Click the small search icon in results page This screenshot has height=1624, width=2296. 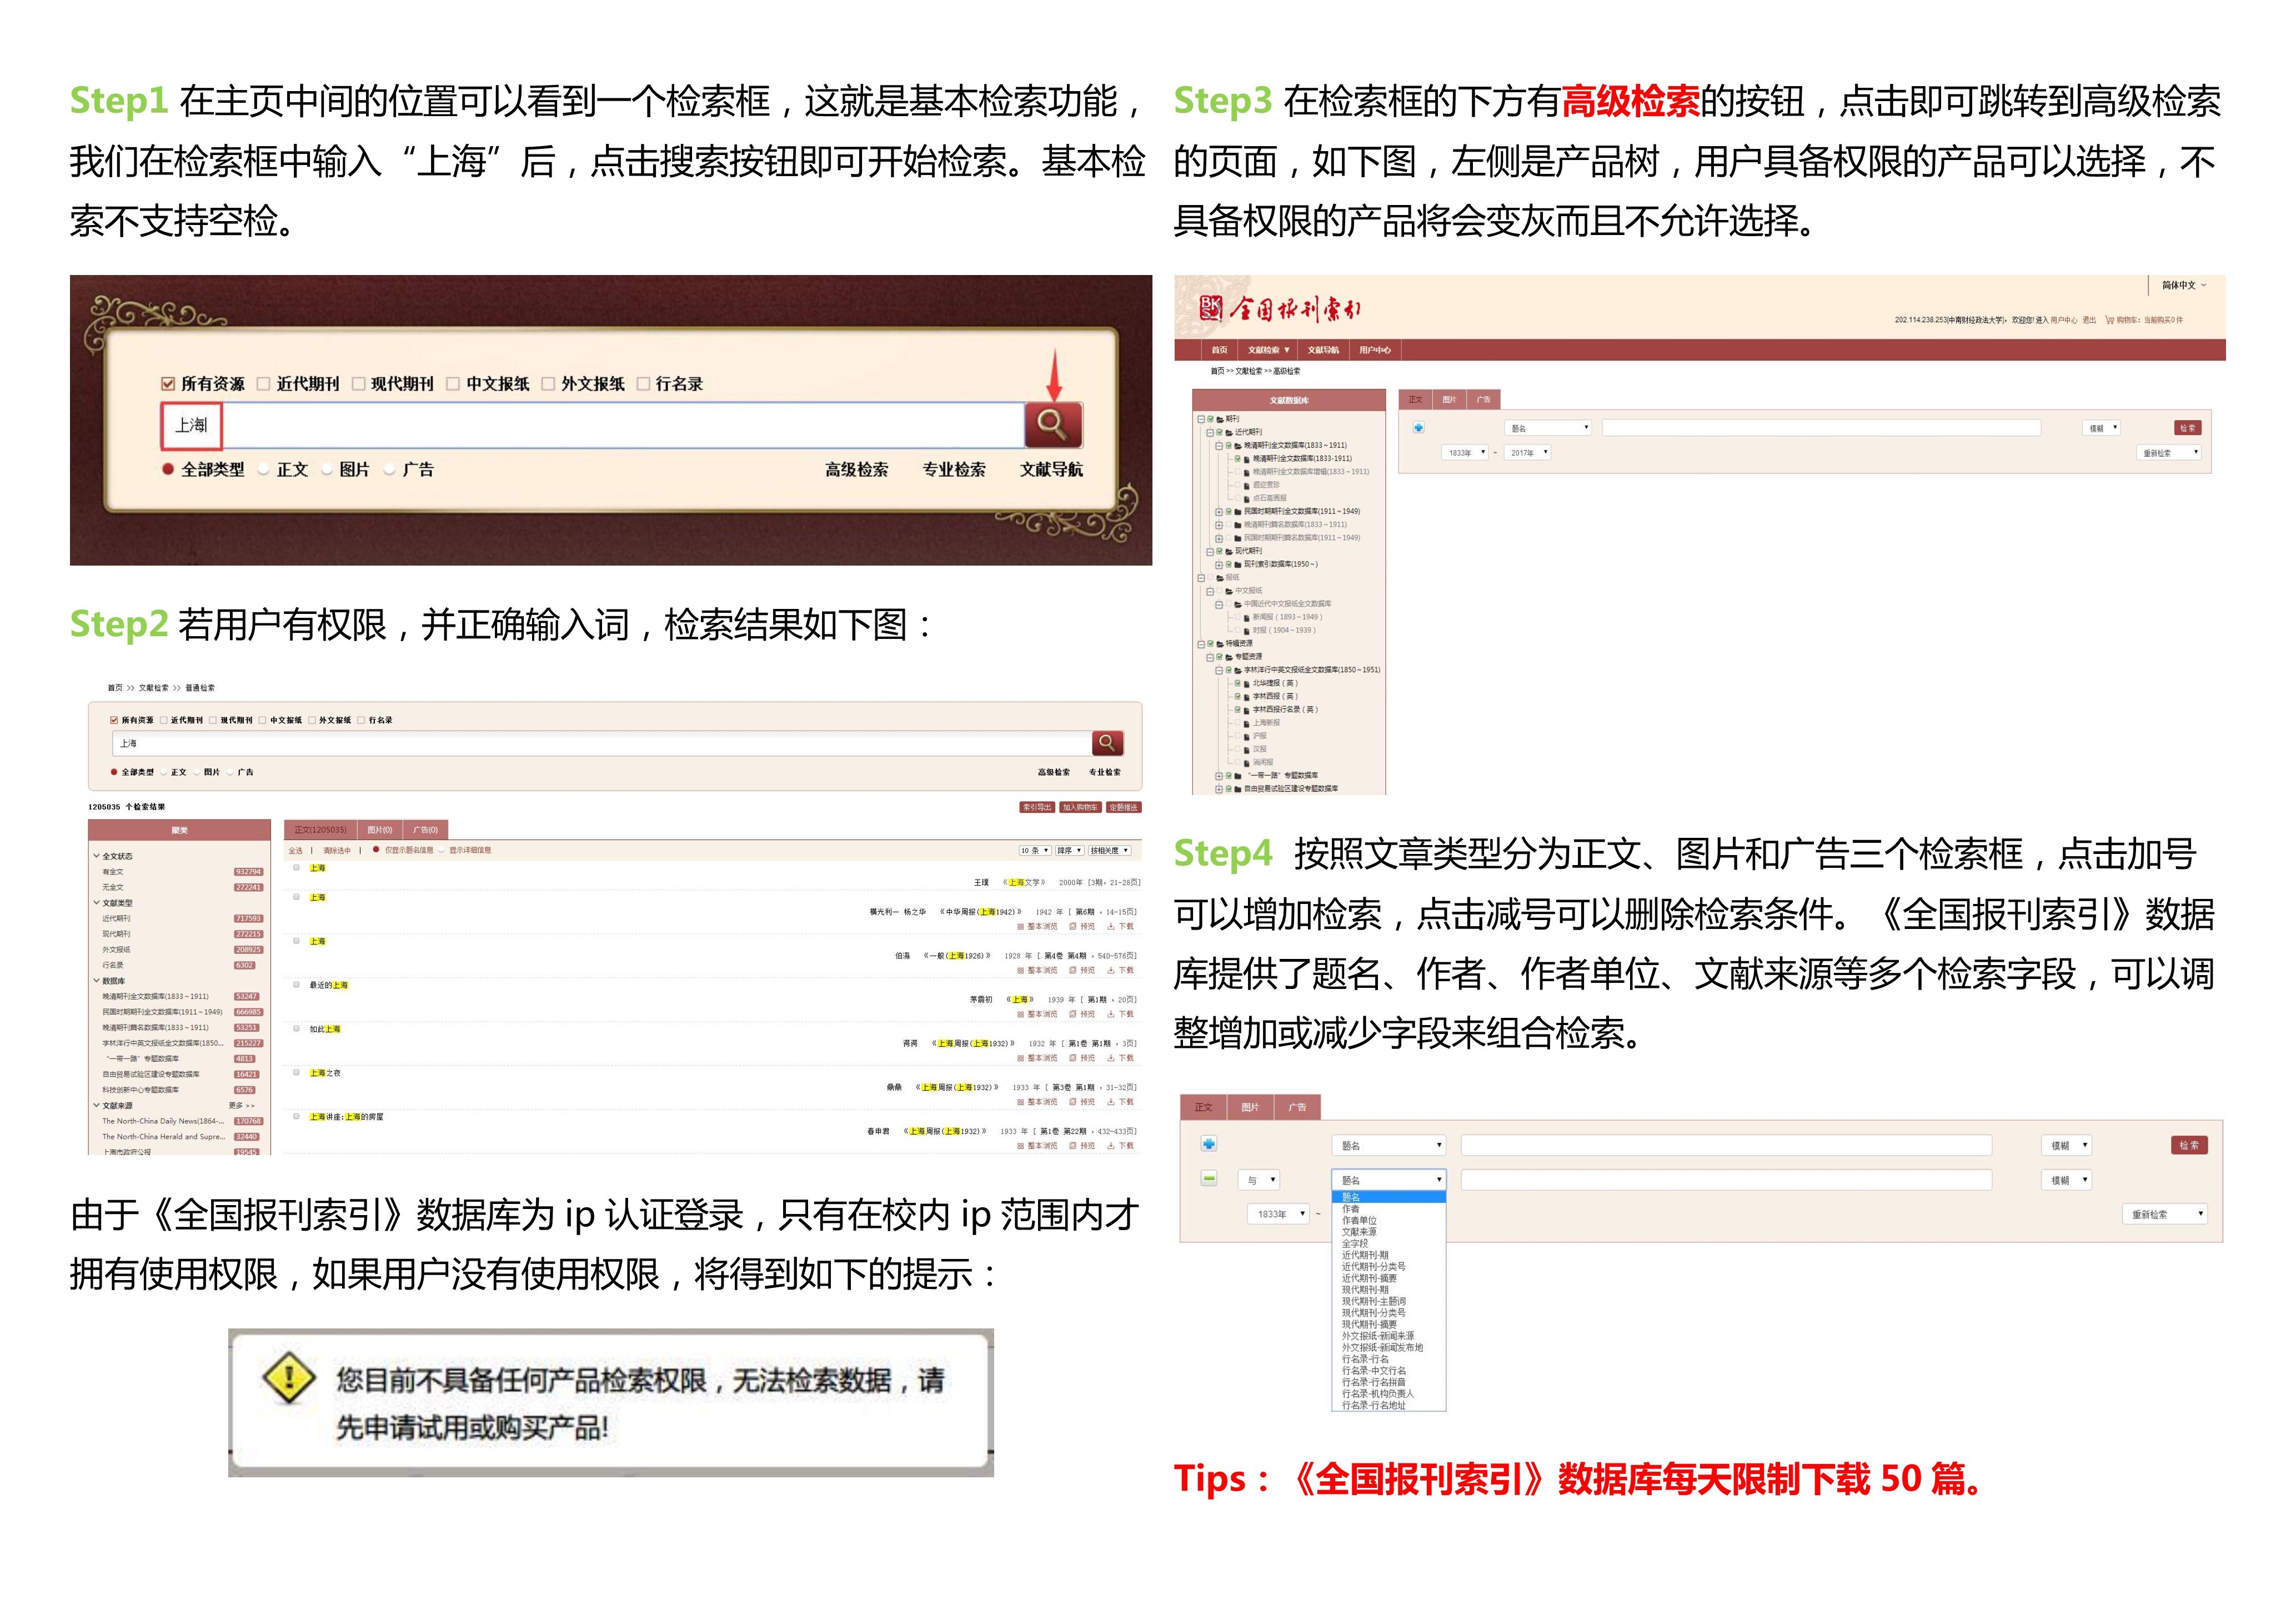pyautogui.click(x=1107, y=742)
